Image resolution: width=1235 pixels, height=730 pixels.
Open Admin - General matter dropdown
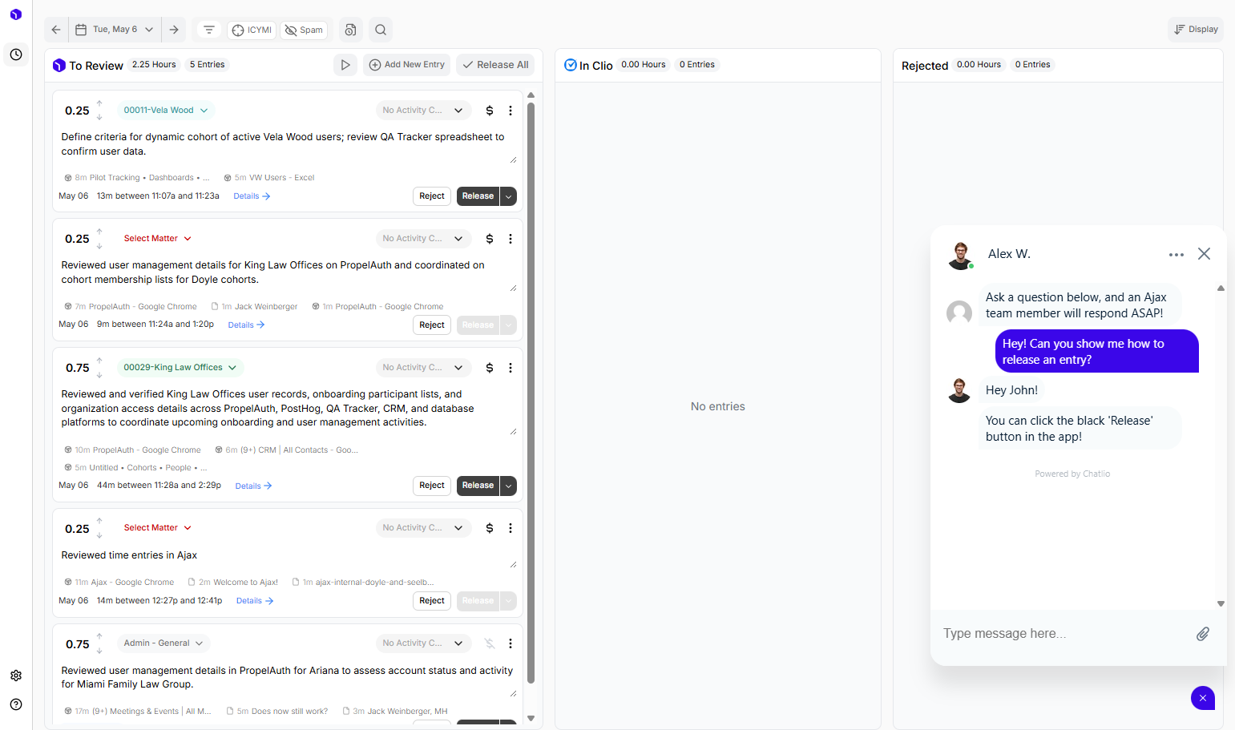164,643
